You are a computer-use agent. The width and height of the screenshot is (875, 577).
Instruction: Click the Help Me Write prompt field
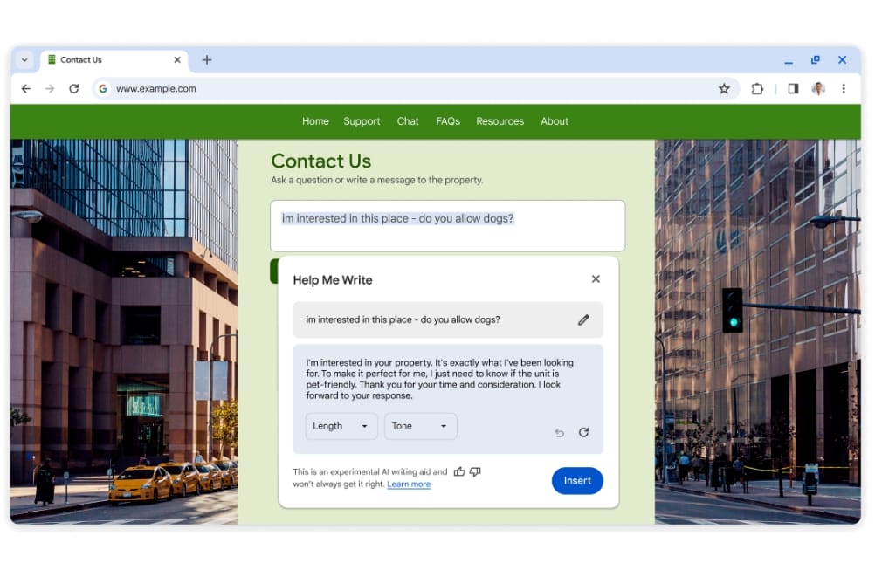click(x=448, y=319)
